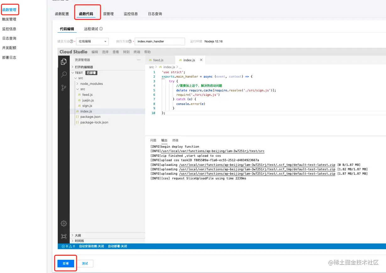Toggle 自动安装依赖:关闭 in status bar
This screenshot has width=386, height=273.
(91, 246)
